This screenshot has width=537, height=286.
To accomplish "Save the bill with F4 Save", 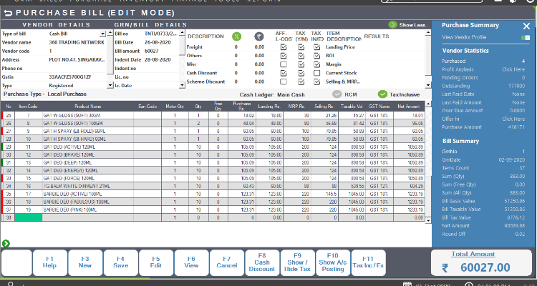I will coord(120,262).
